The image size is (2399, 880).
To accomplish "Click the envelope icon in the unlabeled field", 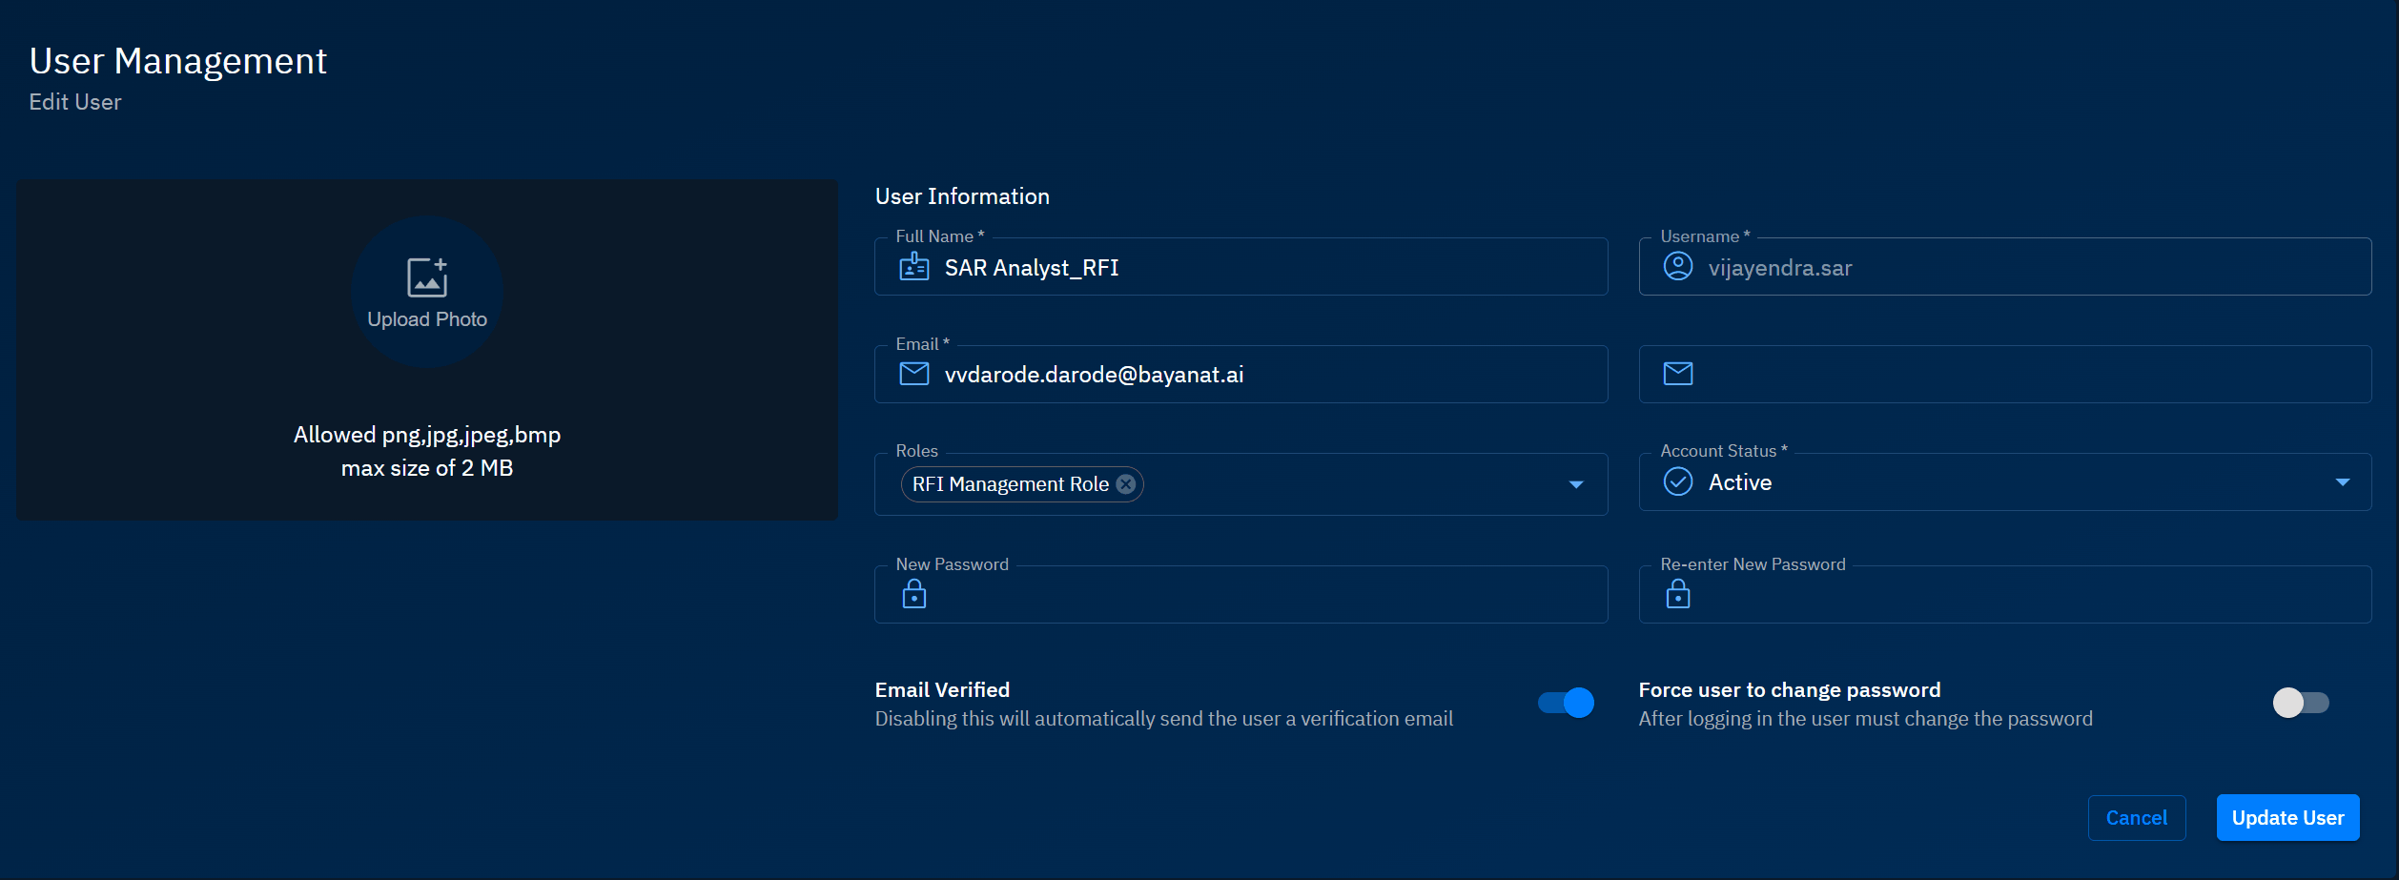I will click(1677, 374).
